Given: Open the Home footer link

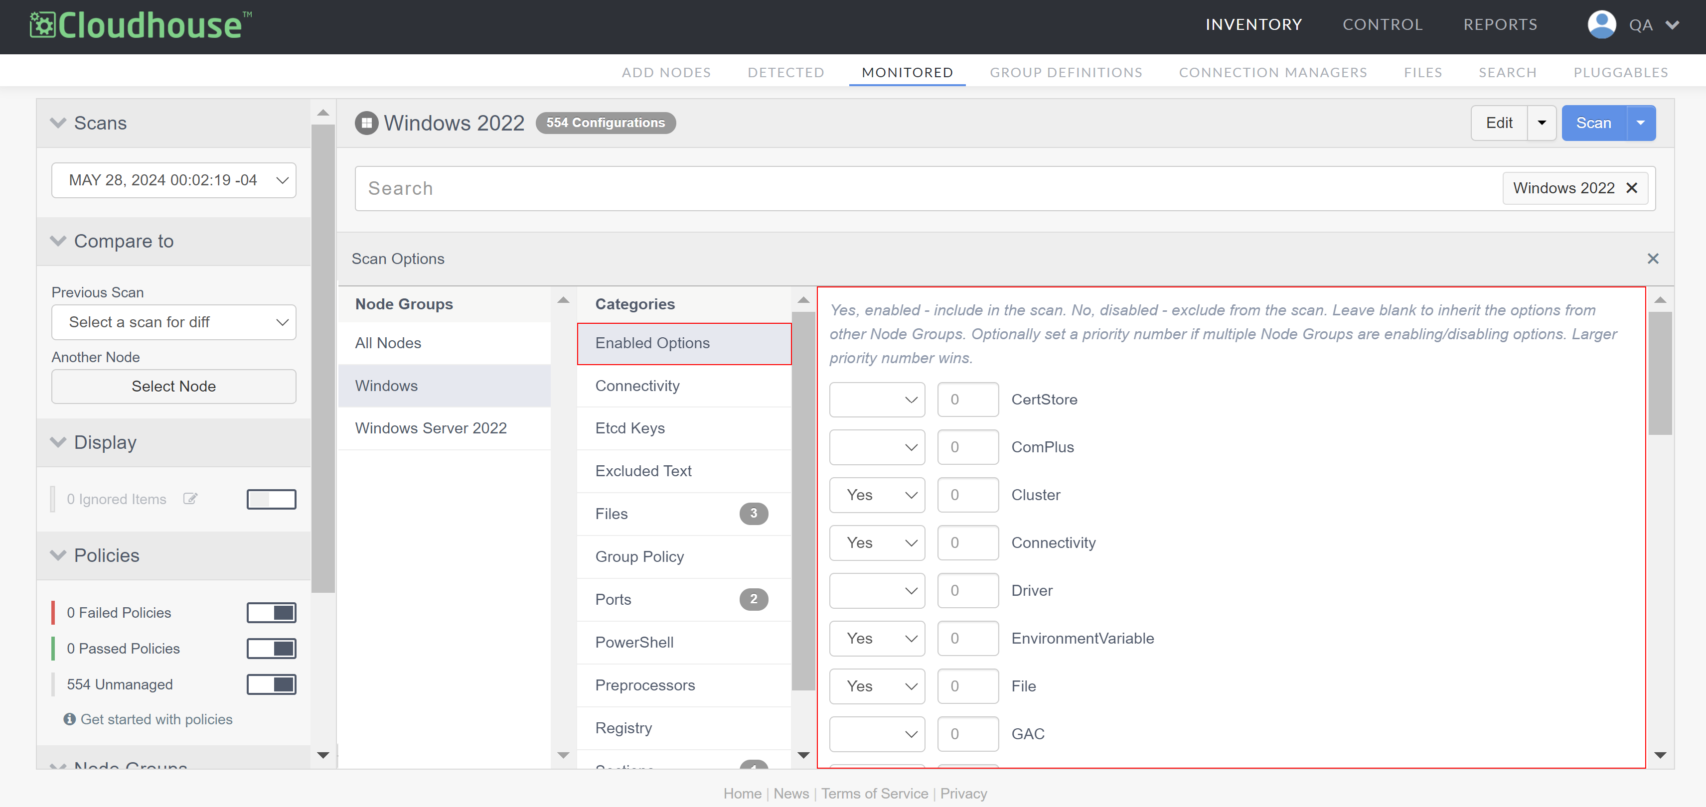Looking at the screenshot, I should [742, 793].
